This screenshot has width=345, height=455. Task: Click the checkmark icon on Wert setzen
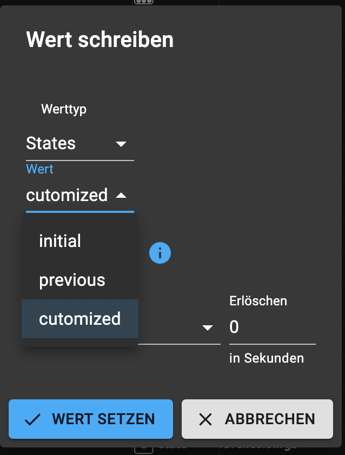coord(32,419)
